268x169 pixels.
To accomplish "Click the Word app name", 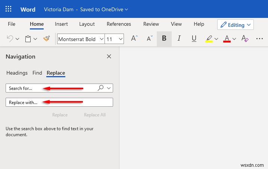I will [x=28, y=9].
